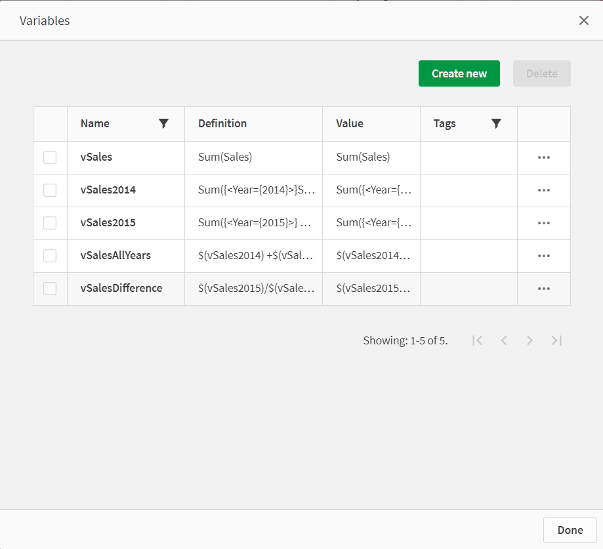Click the Create new button
Image resolution: width=603 pixels, height=549 pixels.
tap(459, 73)
